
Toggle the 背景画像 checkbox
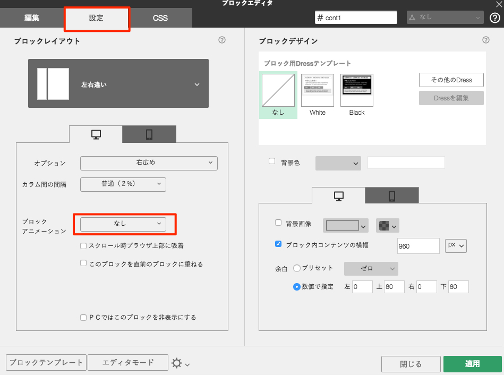pos(278,223)
